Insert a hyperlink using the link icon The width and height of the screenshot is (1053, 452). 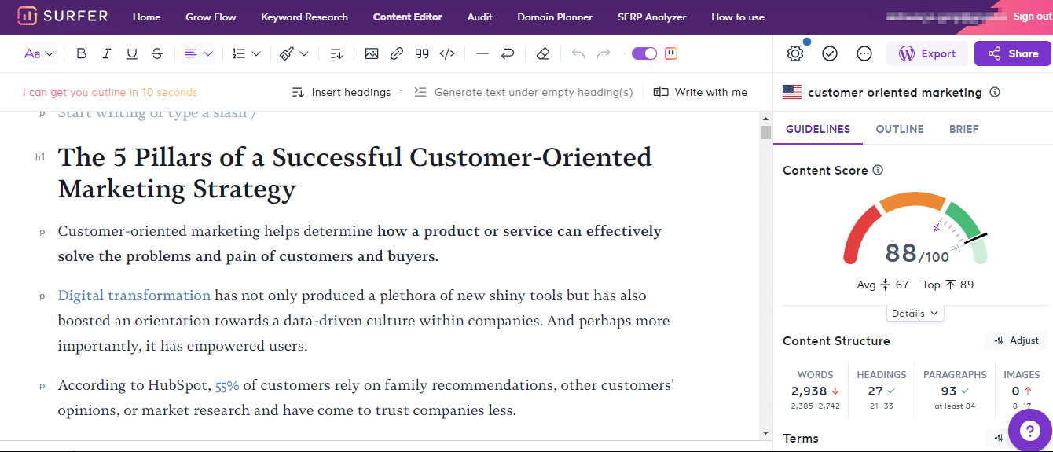397,53
